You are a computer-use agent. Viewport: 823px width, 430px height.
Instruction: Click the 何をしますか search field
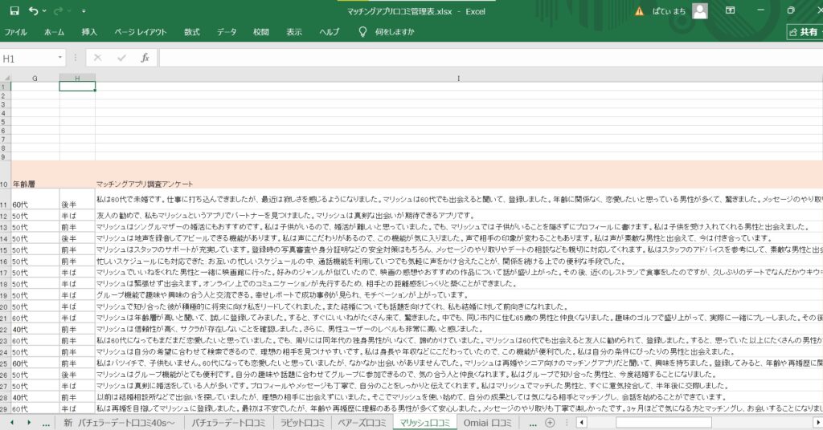395,32
